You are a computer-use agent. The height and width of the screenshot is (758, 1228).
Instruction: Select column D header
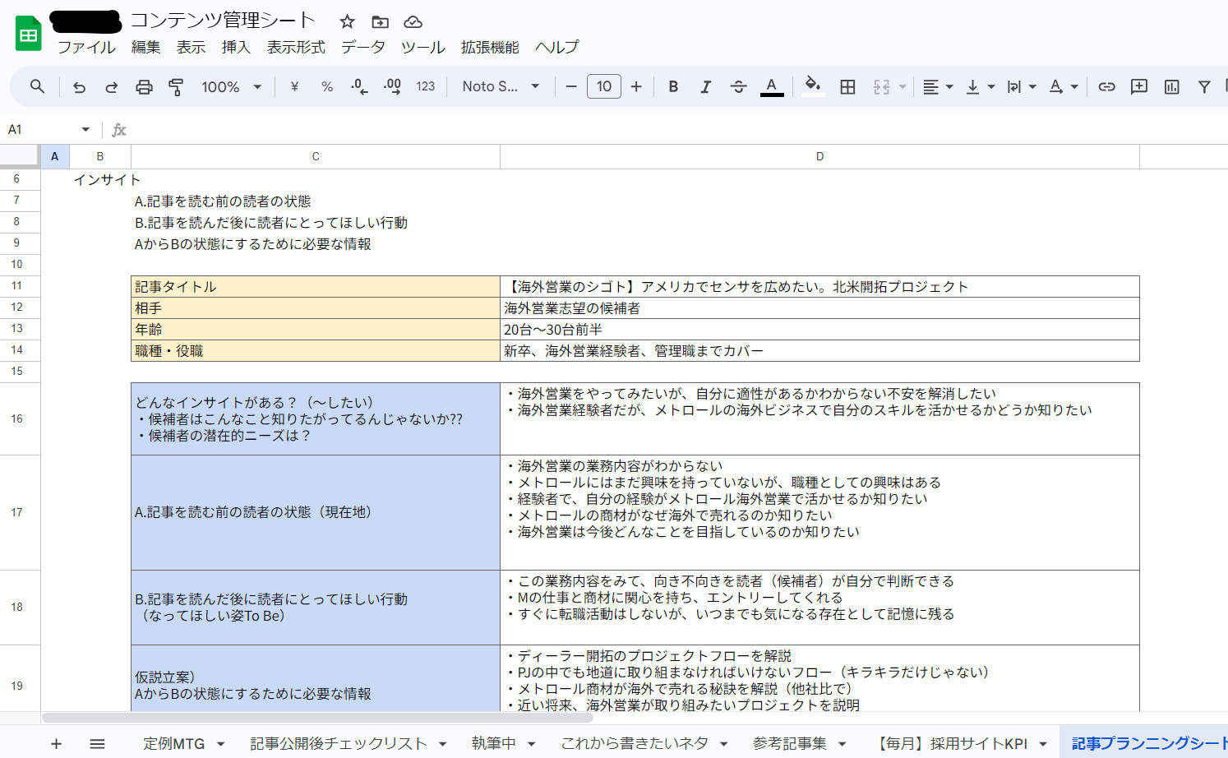(819, 156)
